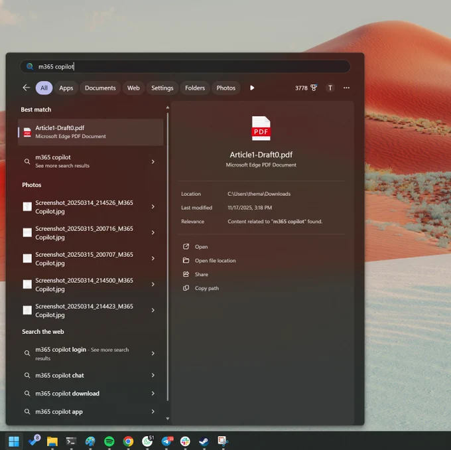Open File Explorer from taskbar
Image resolution: width=451 pixels, height=450 pixels.
(x=52, y=441)
